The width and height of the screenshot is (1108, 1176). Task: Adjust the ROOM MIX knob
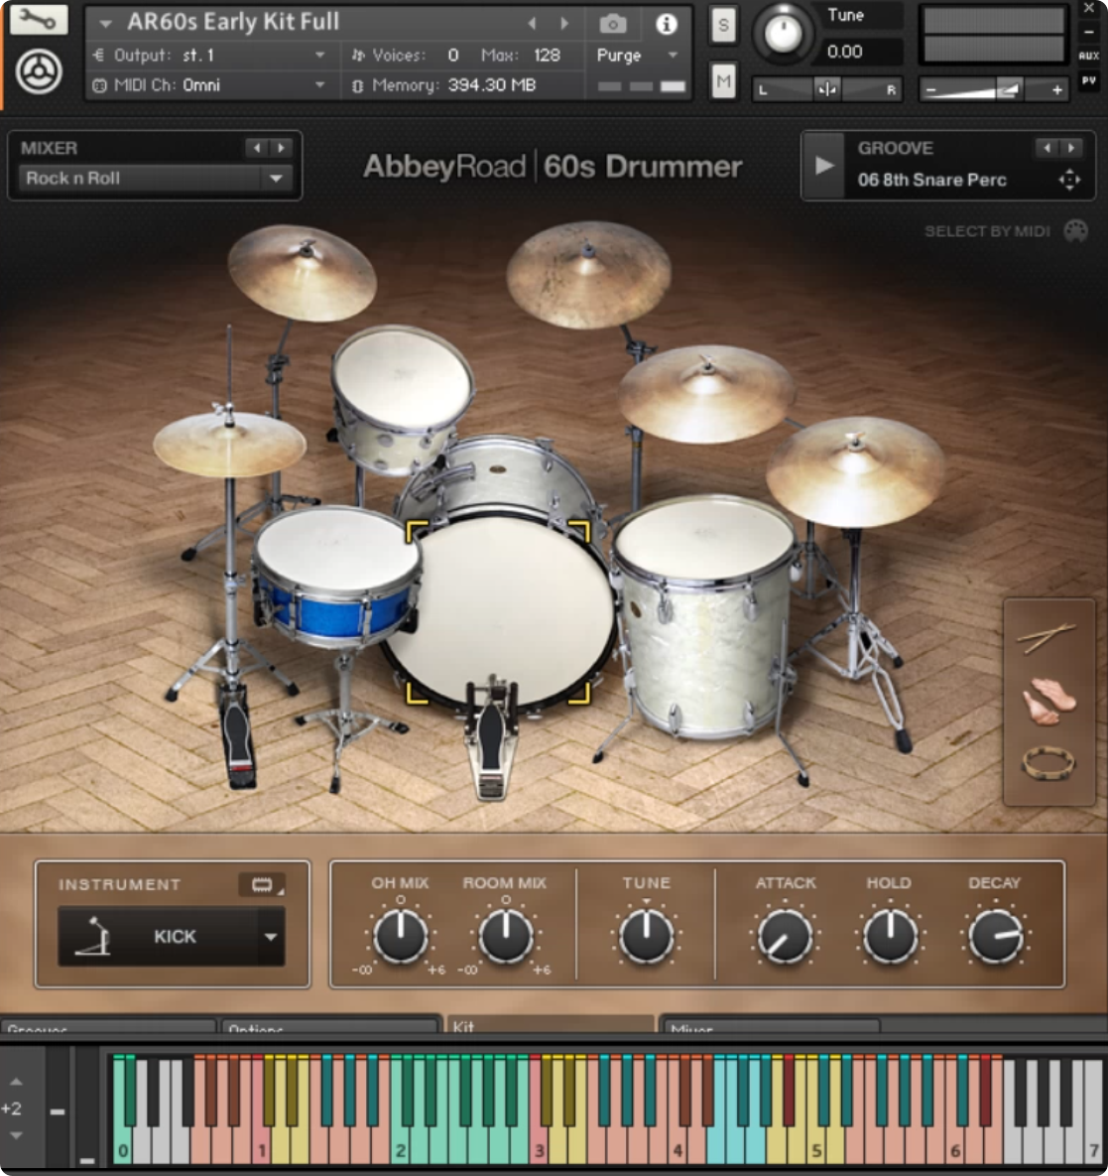506,936
